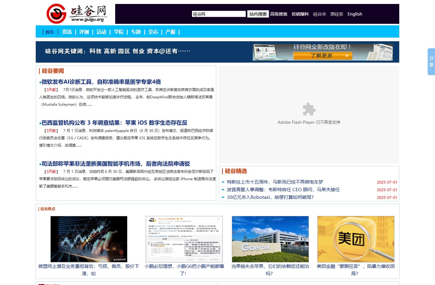Click arrow bullet beside 波音高管人事调整
This screenshot has width=435, height=285.
tap(223, 190)
